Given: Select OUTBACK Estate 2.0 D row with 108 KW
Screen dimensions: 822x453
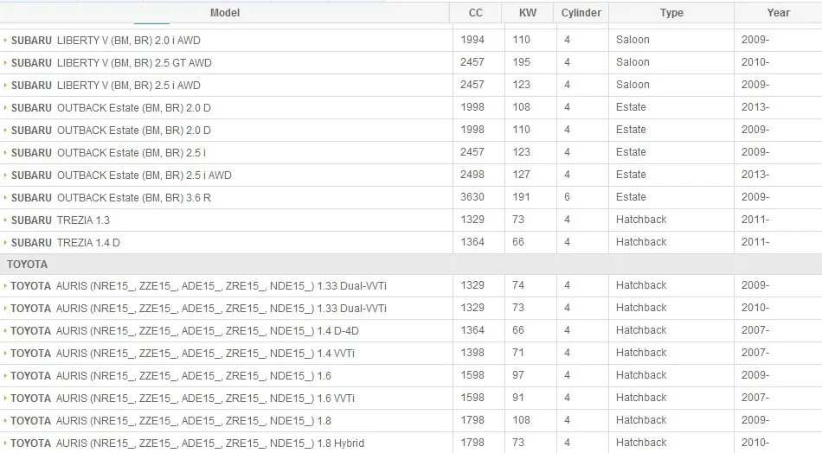Looking at the screenshot, I should tap(411, 107).
